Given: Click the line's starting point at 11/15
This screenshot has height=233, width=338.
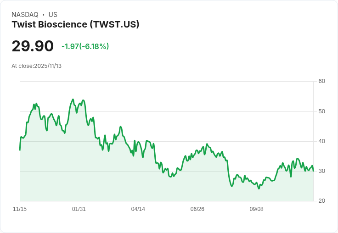Looking at the screenshot, I should pyautogui.click(x=20, y=150).
